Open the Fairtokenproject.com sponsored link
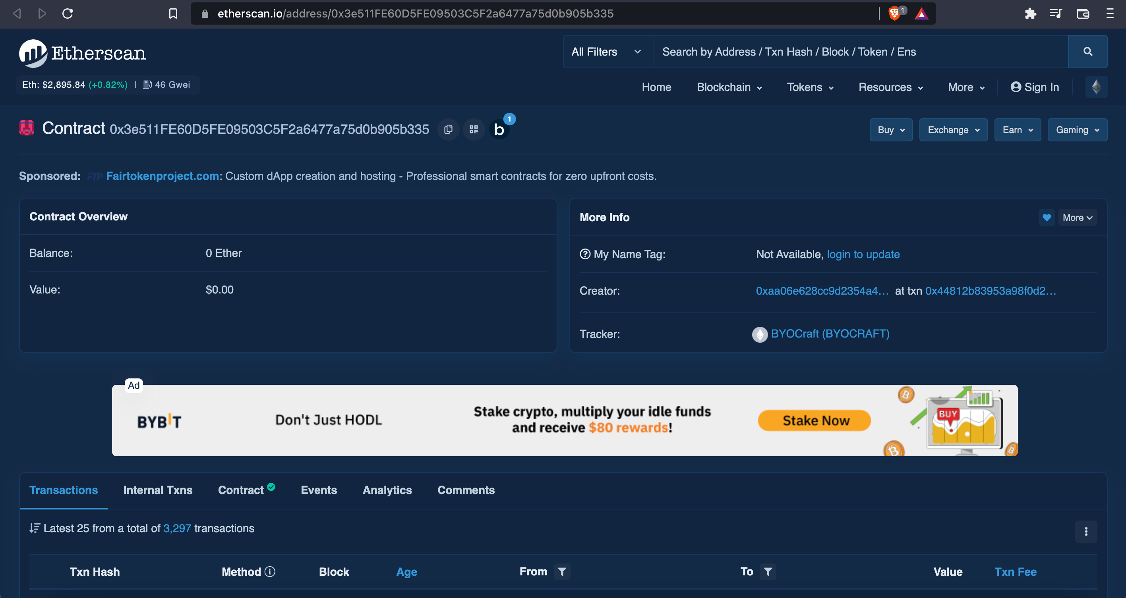 [162, 176]
